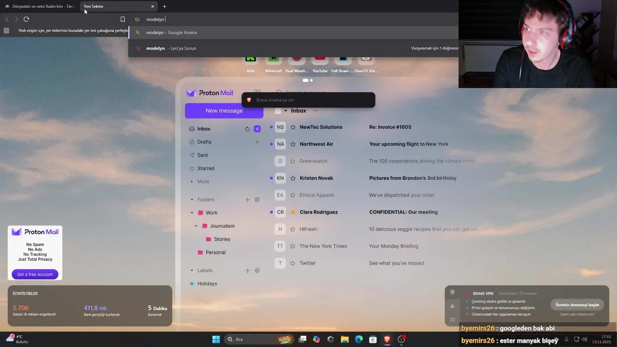Open the Minecraft top site shortcut
This screenshot has width=617, height=347.
click(274, 64)
